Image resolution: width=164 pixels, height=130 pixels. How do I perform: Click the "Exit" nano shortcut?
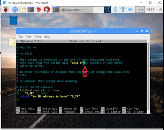(24, 112)
